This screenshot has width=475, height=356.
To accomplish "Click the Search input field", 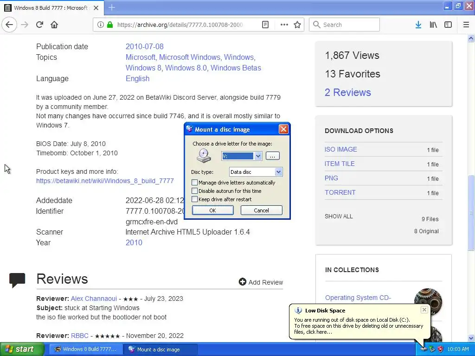I will (345, 25).
